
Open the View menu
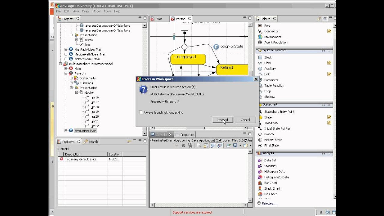click(76, 11)
